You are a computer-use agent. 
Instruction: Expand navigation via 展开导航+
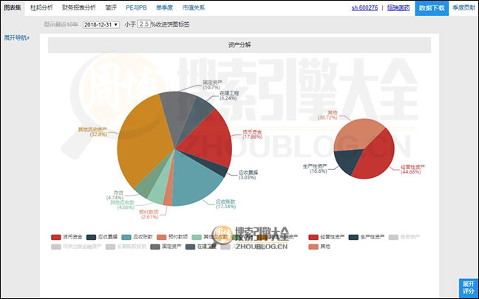[x=16, y=38]
